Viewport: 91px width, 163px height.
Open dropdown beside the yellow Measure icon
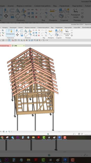pyautogui.click(x=53, y=31)
